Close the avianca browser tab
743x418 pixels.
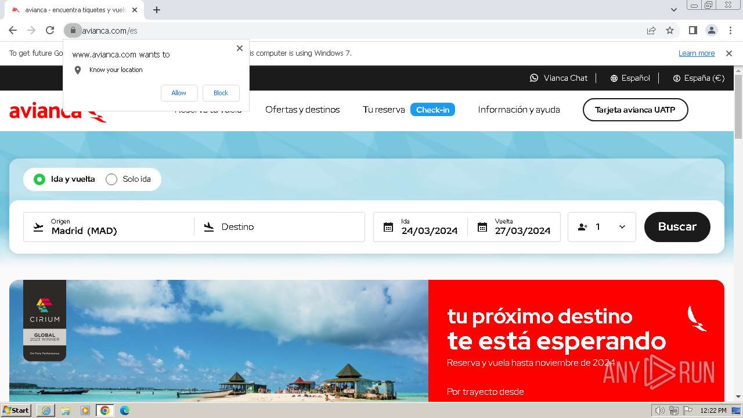coord(135,10)
